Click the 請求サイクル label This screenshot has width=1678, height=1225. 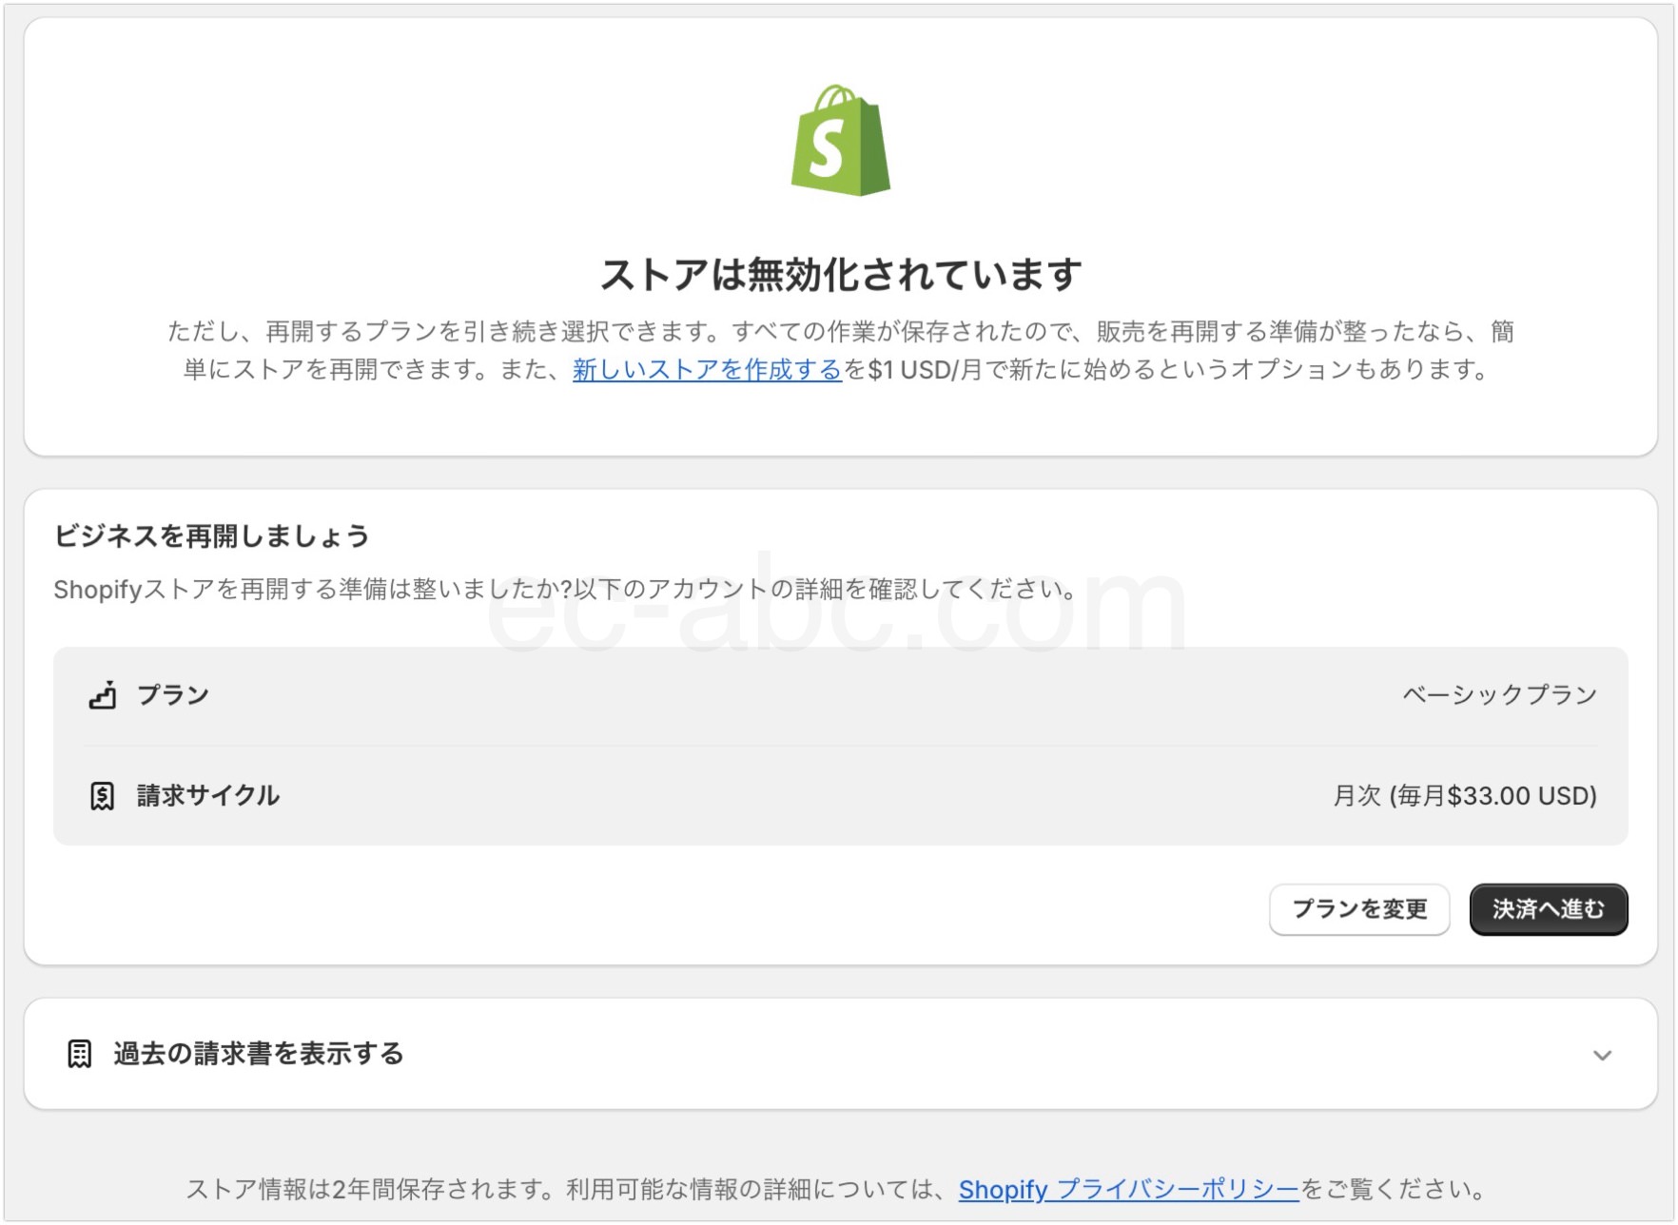coord(208,796)
